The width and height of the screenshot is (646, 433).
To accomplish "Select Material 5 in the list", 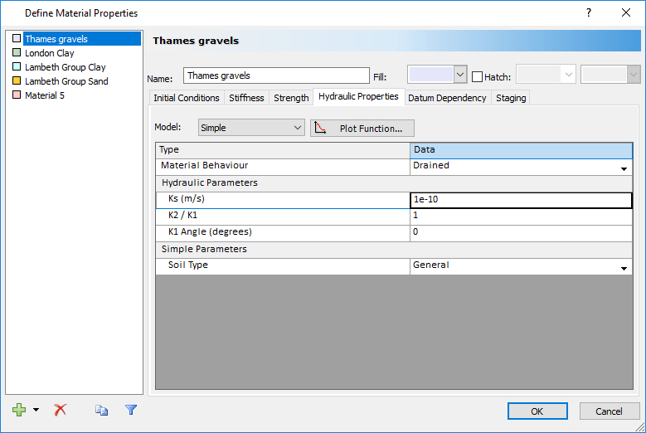I will 45,95.
